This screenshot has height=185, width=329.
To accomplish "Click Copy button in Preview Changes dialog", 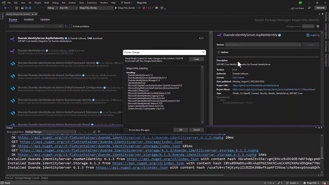I will [196, 59].
